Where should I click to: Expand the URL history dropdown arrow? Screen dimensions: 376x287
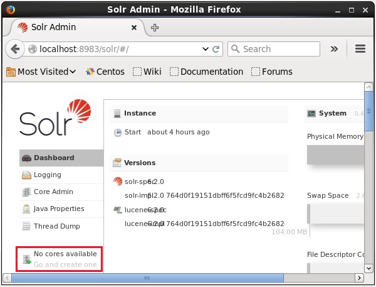(206, 49)
